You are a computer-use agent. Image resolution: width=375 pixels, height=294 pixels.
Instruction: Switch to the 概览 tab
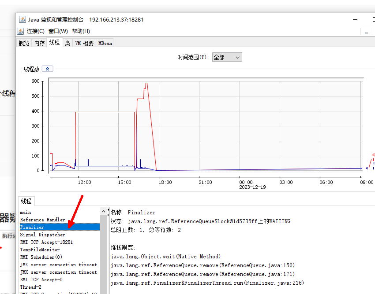(24, 43)
